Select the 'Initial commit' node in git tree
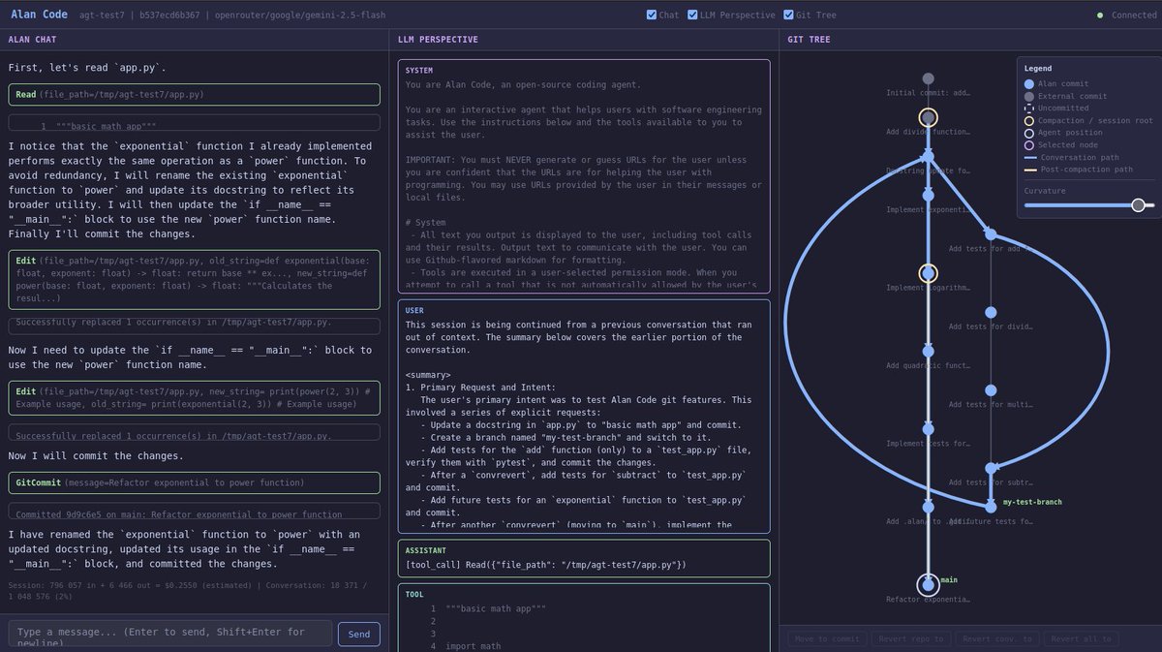The image size is (1162, 652). pyautogui.click(x=928, y=78)
